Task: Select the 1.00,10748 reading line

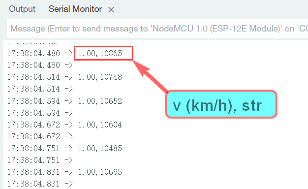Action: coord(64,77)
